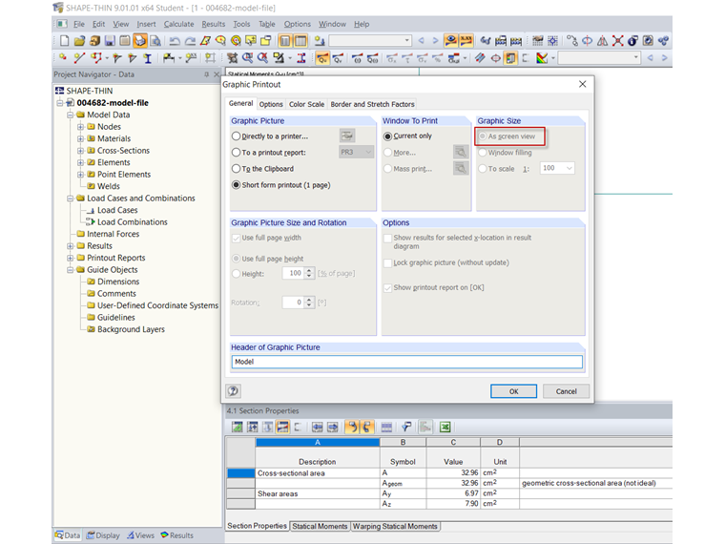Viewport: 725px width, 544px height.
Task: Click the Header of Graphic Picture text field
Action: tap(406, 362)
